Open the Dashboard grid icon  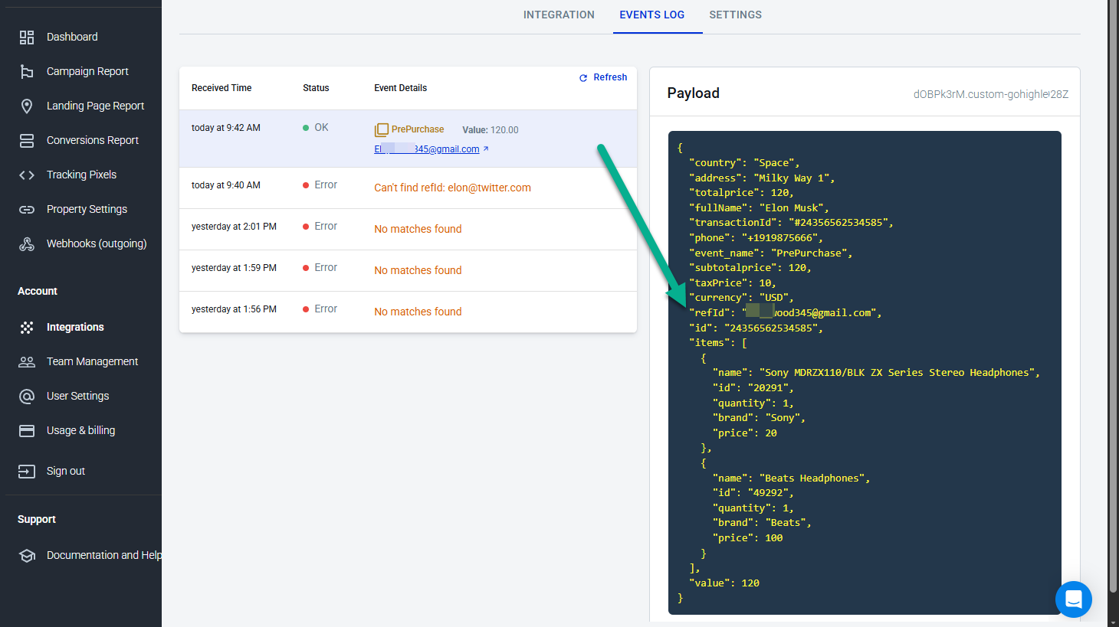(x=27, y=37)
